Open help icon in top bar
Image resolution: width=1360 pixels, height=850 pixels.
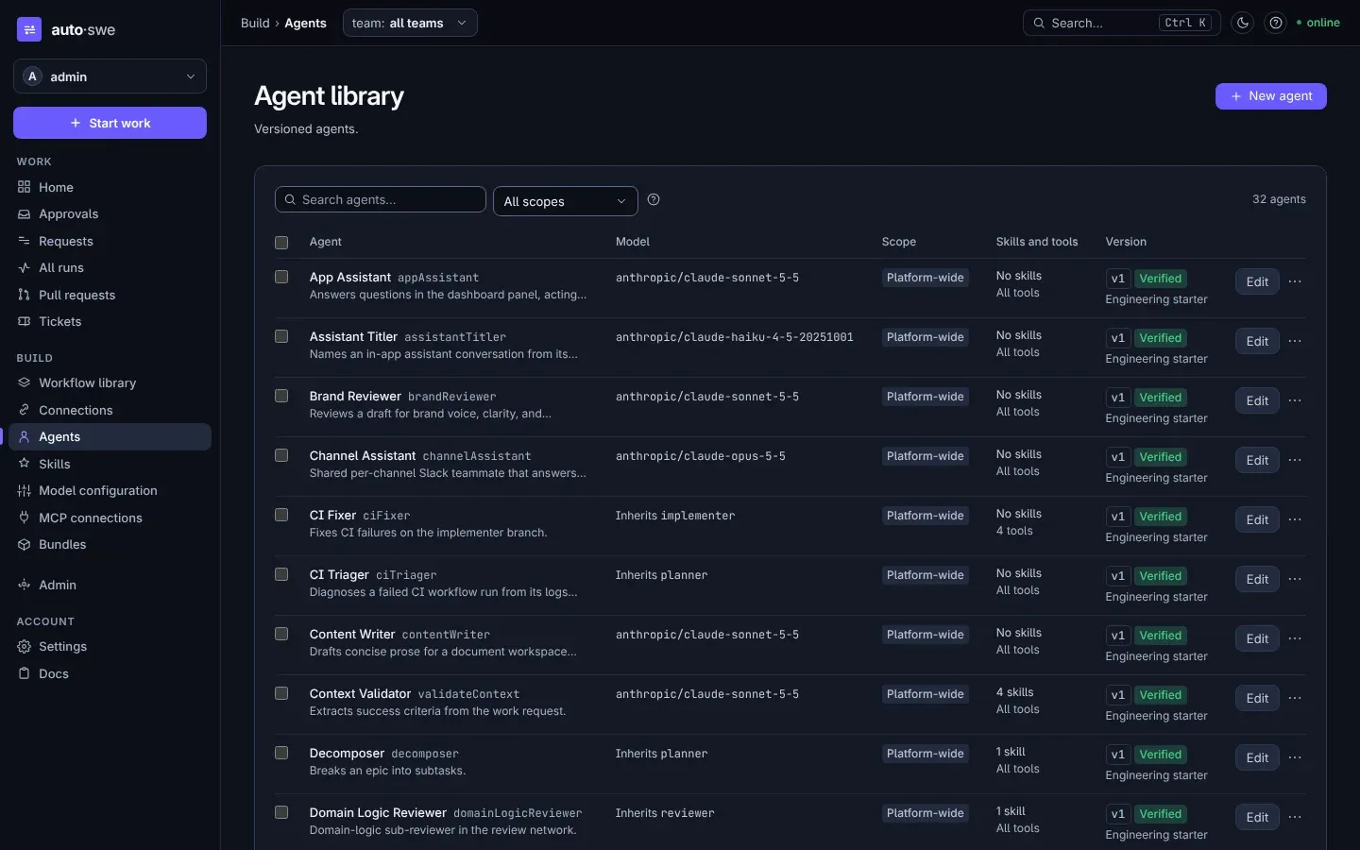point(1276,23)
